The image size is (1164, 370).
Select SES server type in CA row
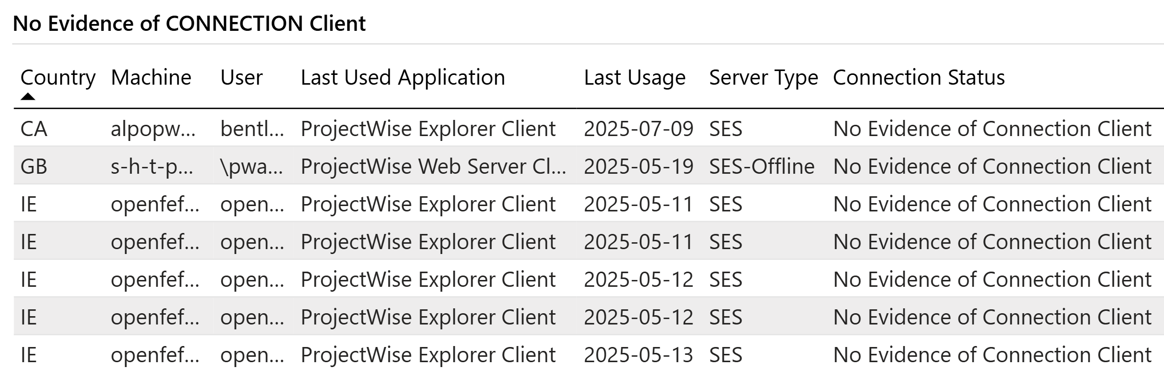(x=726, y=129)
